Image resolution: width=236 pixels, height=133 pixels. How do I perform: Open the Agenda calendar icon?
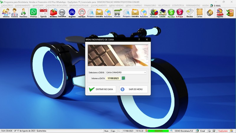point(43,13)
